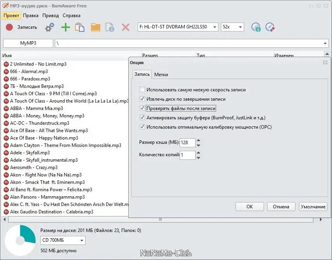Click the icon next to ABBA - Mamma Mia.mp3
The width and height of the screenshot is (332, 260).
click(6, 108)
